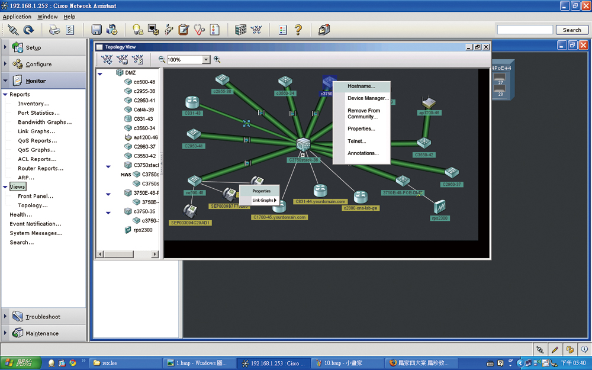Screen dimensions: 592x370
Task: Choose Telnet... in context menu
Action: coord(357,141)
